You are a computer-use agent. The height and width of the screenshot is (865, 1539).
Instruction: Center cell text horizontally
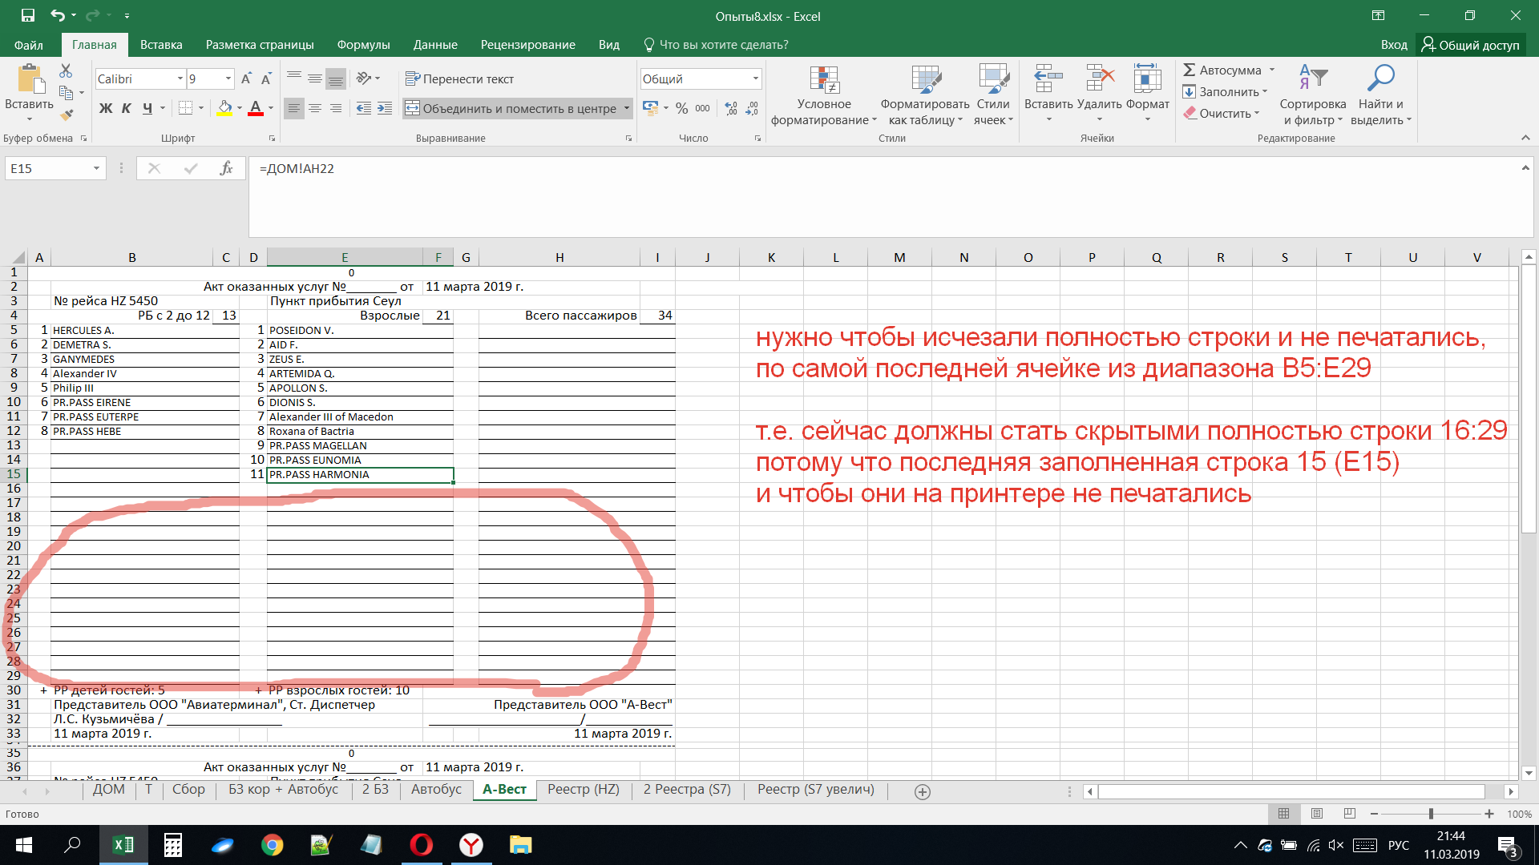coord(315,108)
